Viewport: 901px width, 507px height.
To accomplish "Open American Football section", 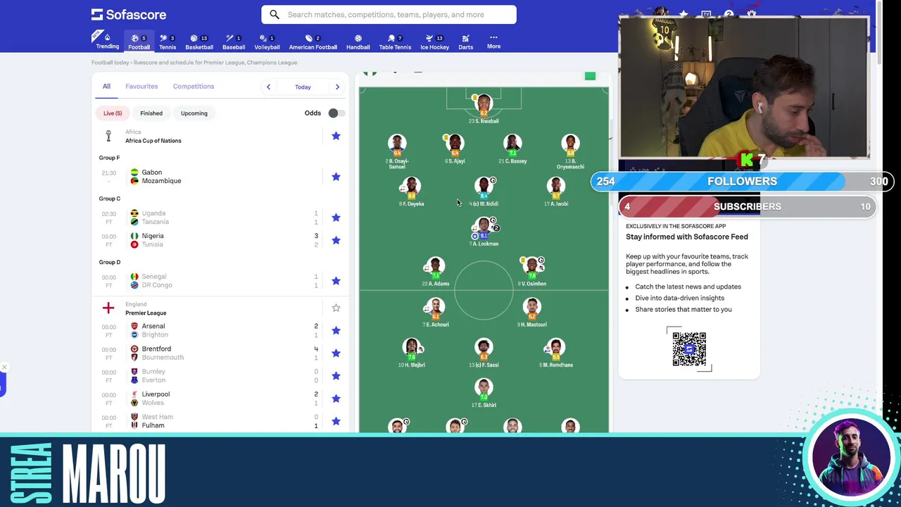I will click(x=313, y=42).
